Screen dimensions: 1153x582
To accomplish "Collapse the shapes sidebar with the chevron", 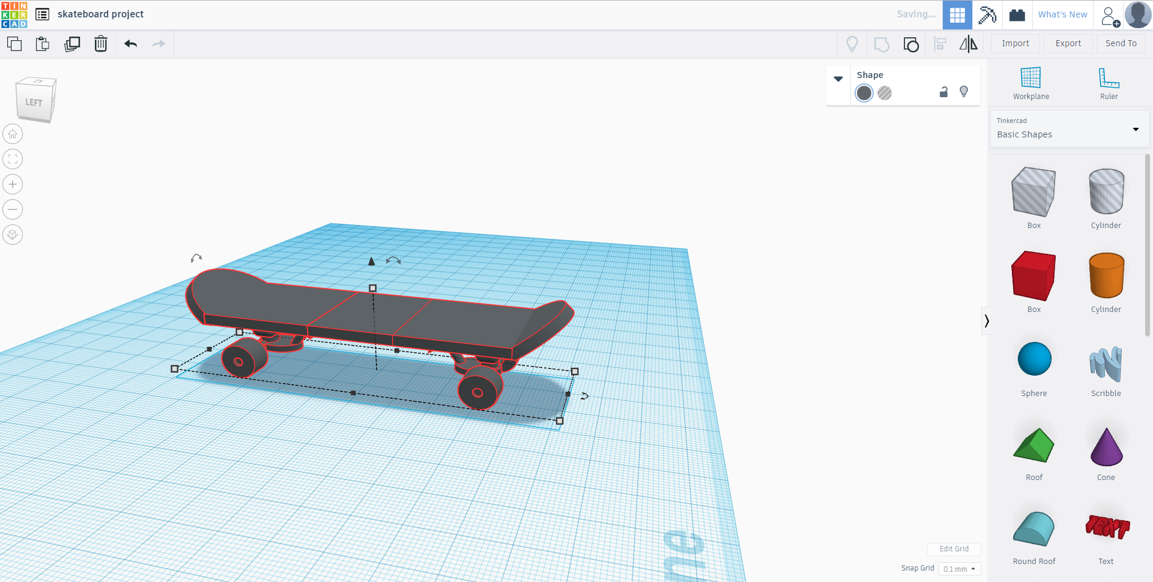I will point(986,321).
